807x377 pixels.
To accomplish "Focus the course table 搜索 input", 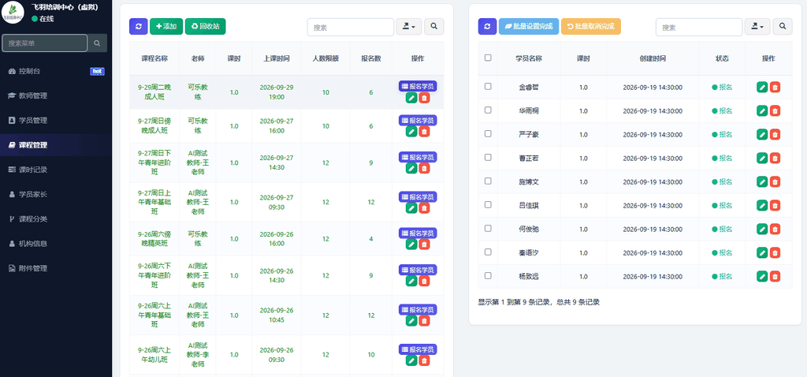I will pyautogui.click(x=351, y=27).
